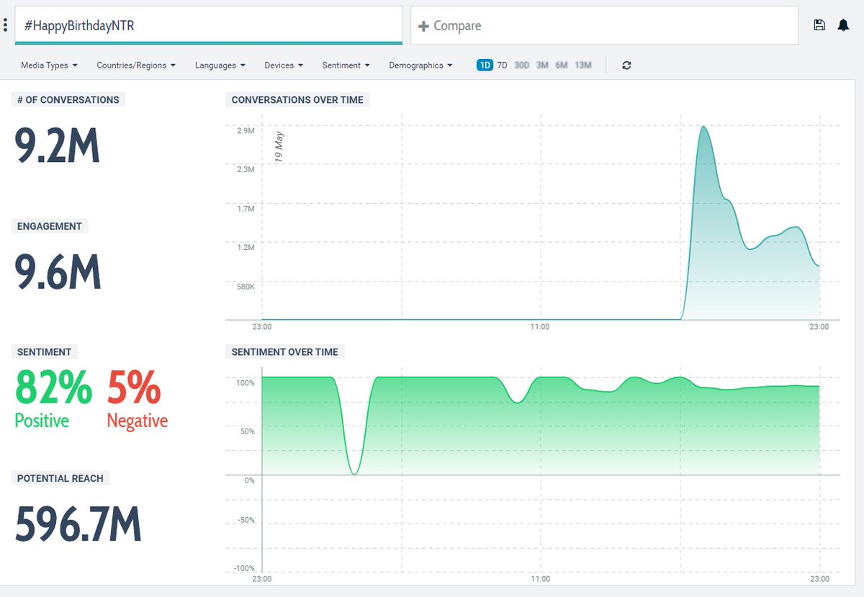864x597 pixels.
Task: Click the plus icon beside Compare
Action: click(424, 26)
